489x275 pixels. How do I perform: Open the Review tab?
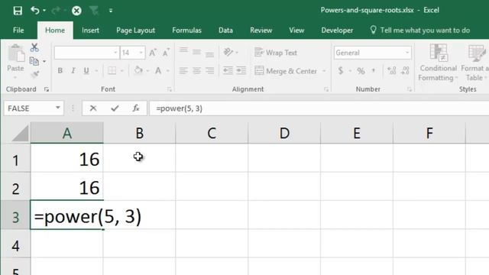pos(261,31)
